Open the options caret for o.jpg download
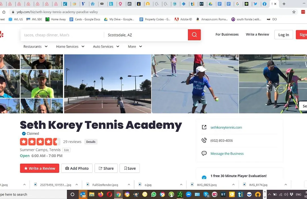307x199 pixels. click(181, 185)
